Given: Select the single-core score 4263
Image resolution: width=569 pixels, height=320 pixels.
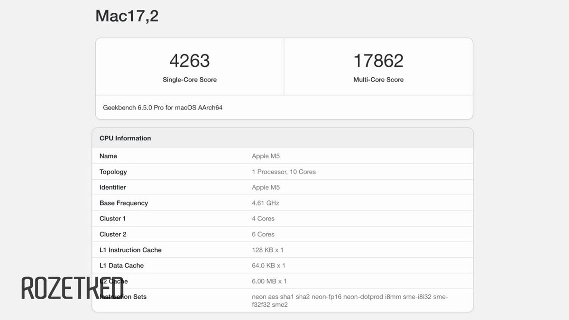Looking at the screenshot, I should click(190, 61).
